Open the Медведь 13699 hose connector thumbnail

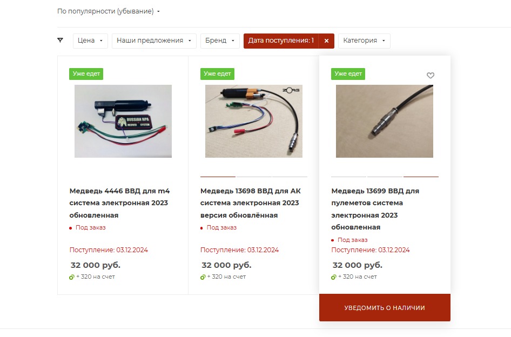tap(385, 121)
